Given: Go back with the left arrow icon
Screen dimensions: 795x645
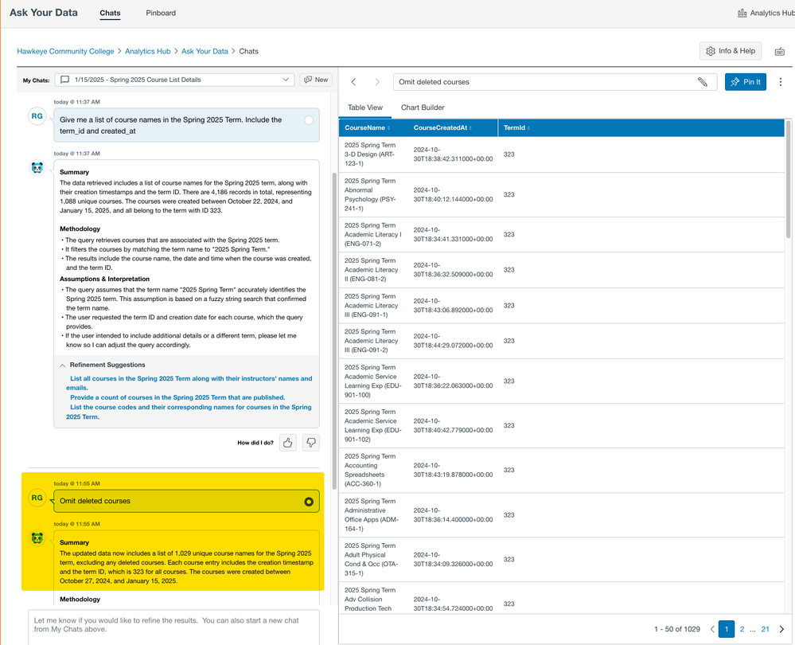Looking at the screenshot, I should point(354,82).
